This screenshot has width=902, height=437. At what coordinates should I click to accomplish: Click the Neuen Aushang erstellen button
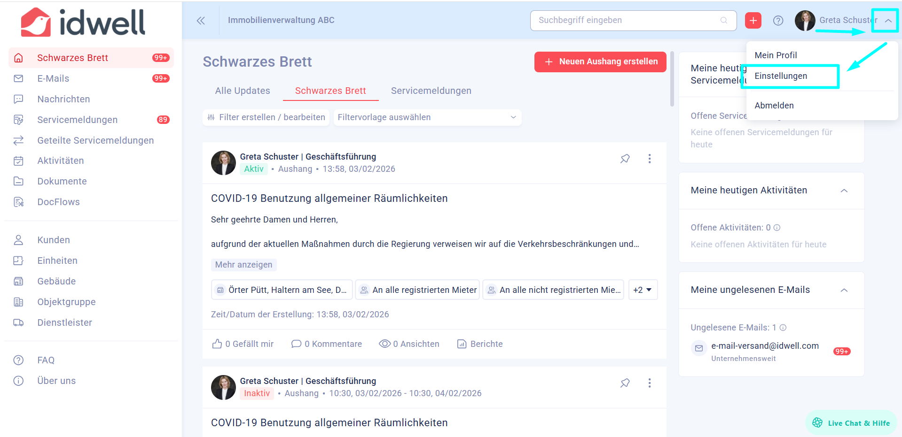point(600,62)
